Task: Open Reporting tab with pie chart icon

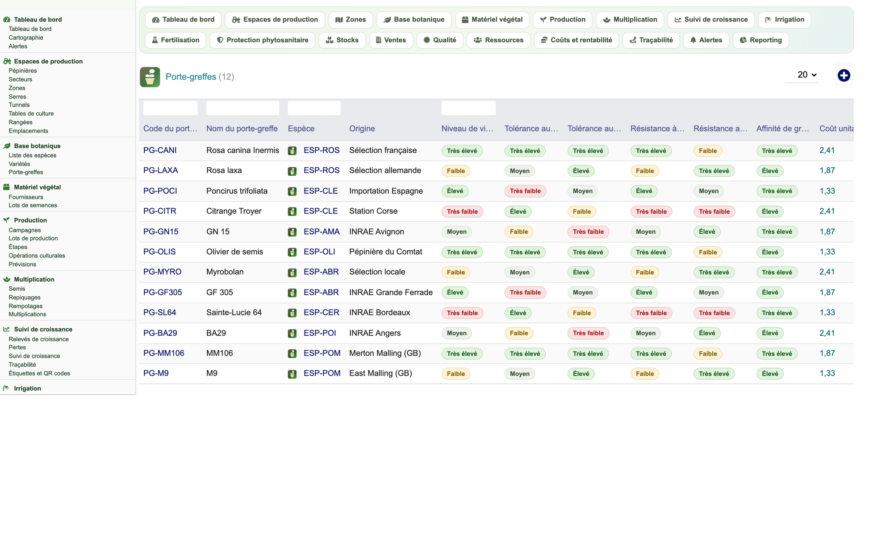Action: (x=760, y=40)
